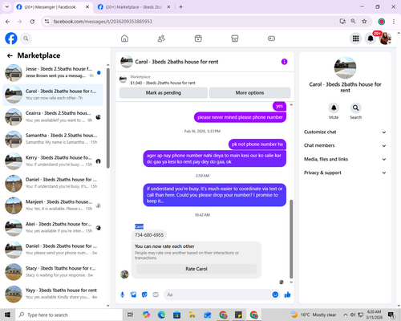Open the account profile picture menu

(385, 39)
